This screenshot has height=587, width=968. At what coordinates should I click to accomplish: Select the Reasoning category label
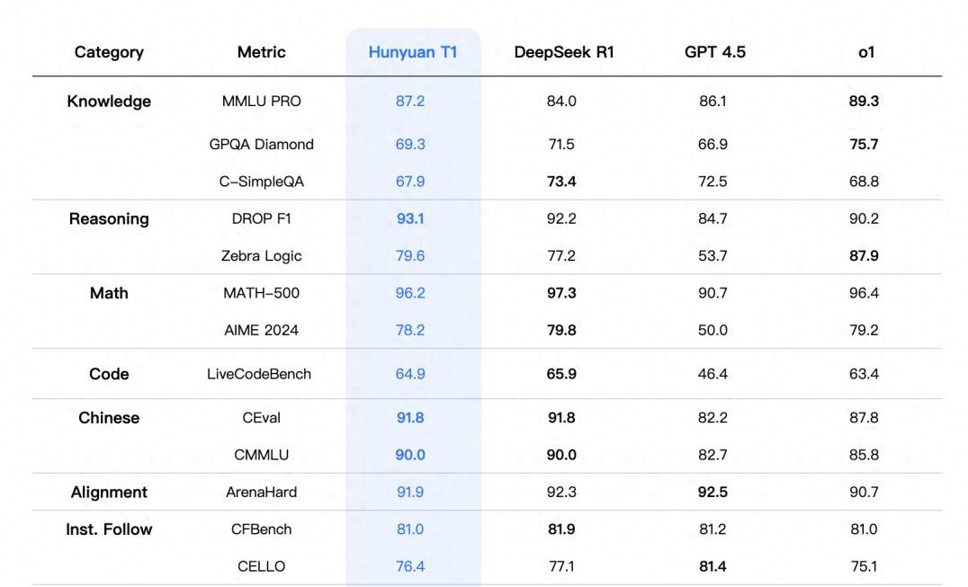point(109,219)
